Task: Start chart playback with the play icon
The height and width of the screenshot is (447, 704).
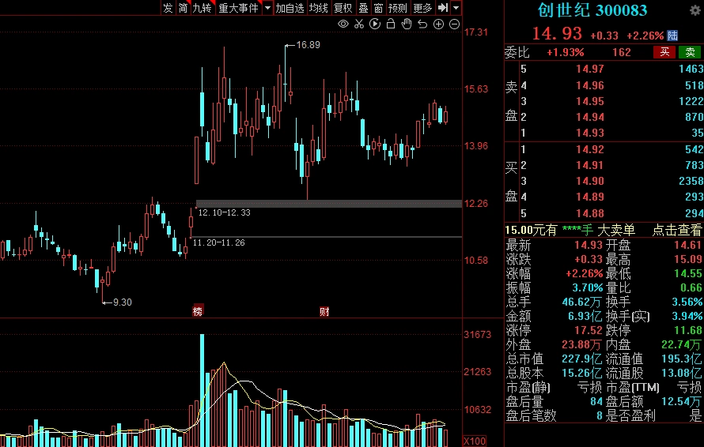Action: pyautogui.click(x=375, y=24)
